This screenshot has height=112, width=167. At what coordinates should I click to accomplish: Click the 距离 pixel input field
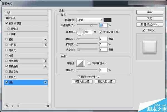103,39
